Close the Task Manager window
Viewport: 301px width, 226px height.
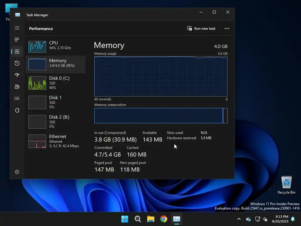[x=228, y=12]
